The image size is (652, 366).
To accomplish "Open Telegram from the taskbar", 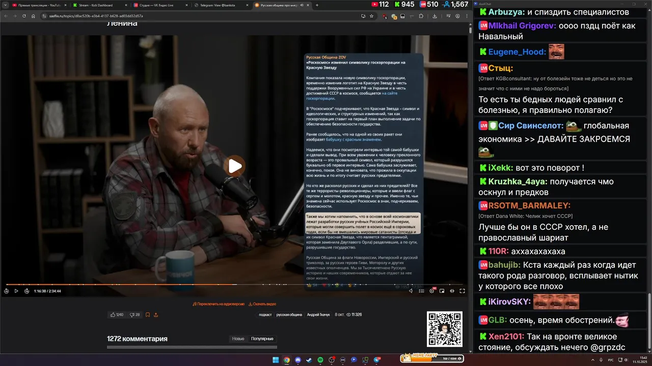I will (x=377, y=360).
